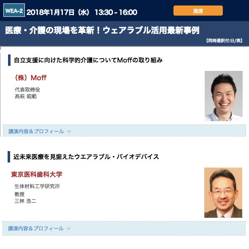Expand 東京医科歯科大学 講演内容＆プロフィール section
249x249 pixels.
coord(124,228)
